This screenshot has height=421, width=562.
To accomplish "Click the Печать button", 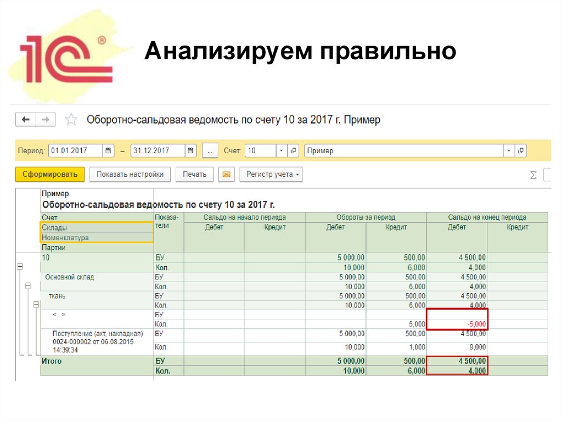I will (x=194, y=173).
